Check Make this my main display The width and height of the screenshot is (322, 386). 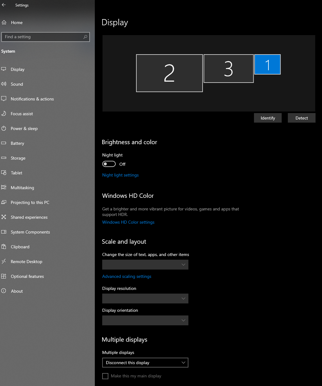(105, 376)
